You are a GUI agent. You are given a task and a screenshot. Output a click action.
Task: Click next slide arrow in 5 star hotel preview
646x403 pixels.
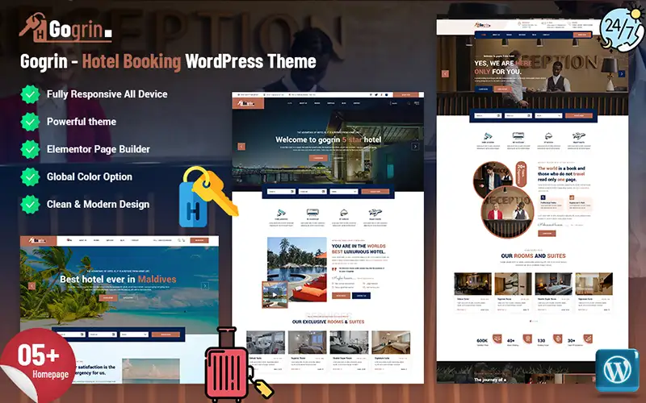click(x=415, y=147)
